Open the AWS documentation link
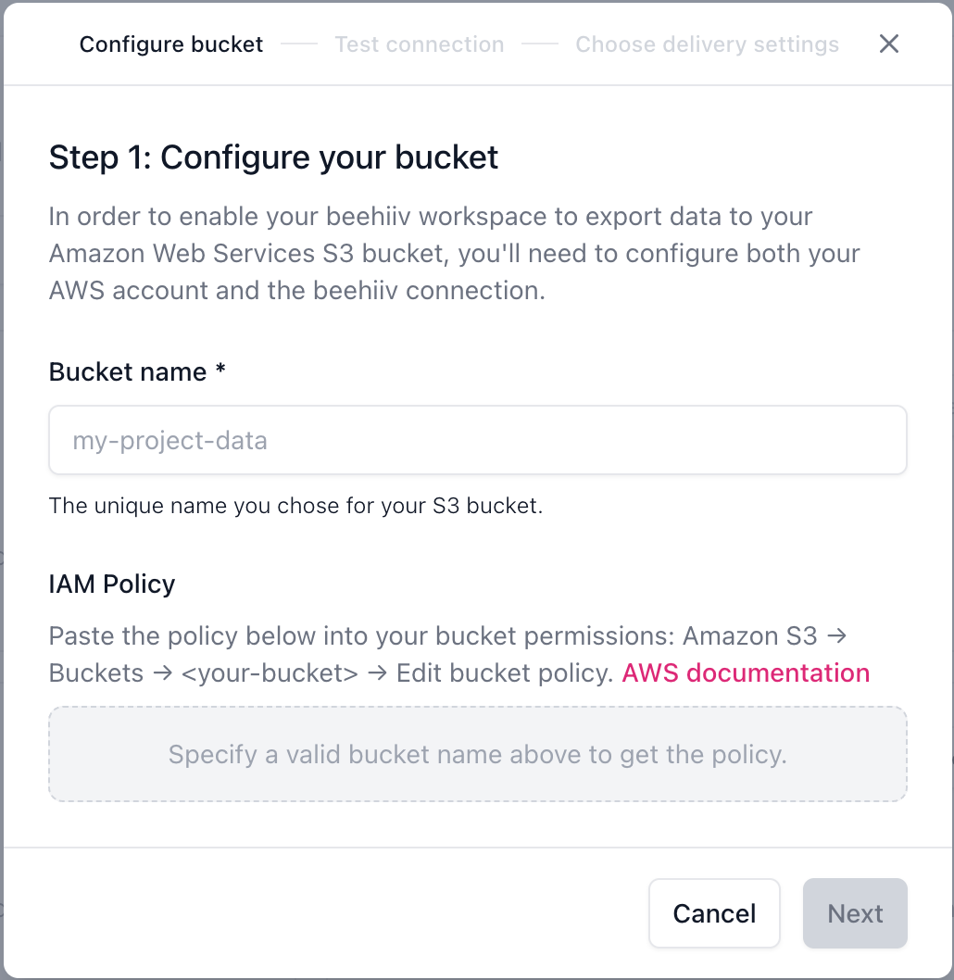 pyautogui.click(x=746, y=672)
